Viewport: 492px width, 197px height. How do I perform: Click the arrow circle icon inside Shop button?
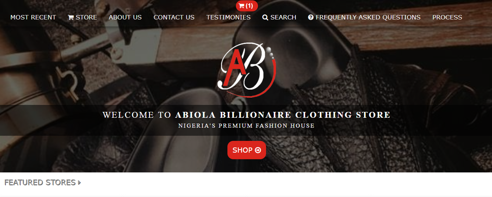(258, 150)
